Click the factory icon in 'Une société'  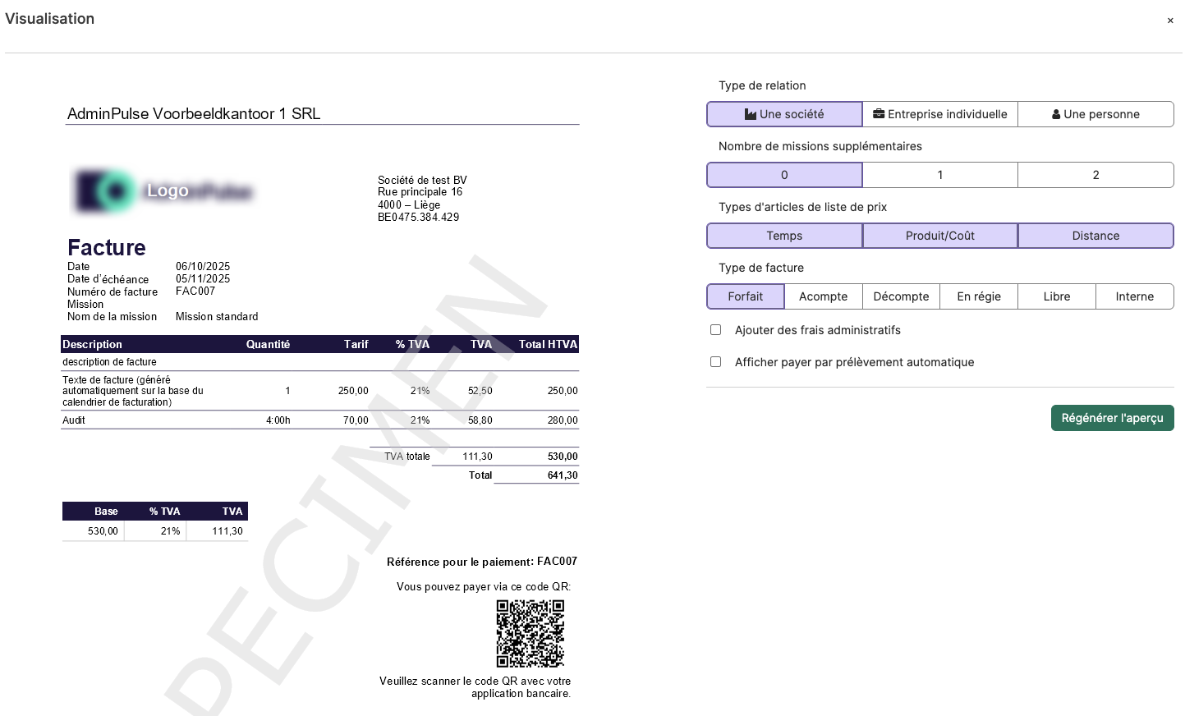751,114
